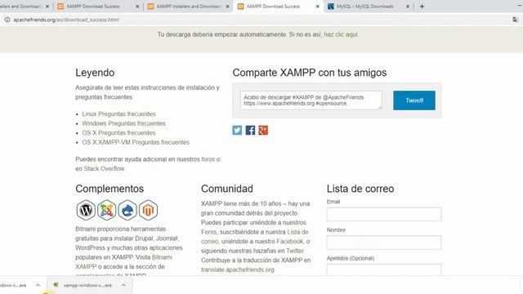Click the translate page icon in address bar
The width and height of the screenshot is (523, 294).
pos(515,20)
